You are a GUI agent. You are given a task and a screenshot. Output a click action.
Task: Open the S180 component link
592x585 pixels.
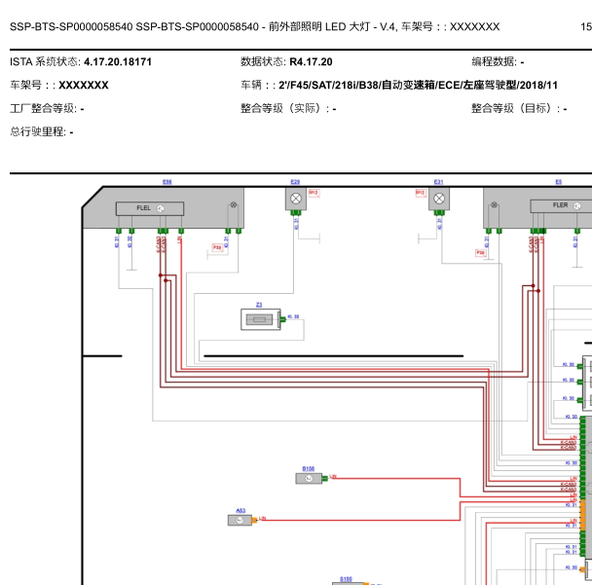[x=346, y=579]
